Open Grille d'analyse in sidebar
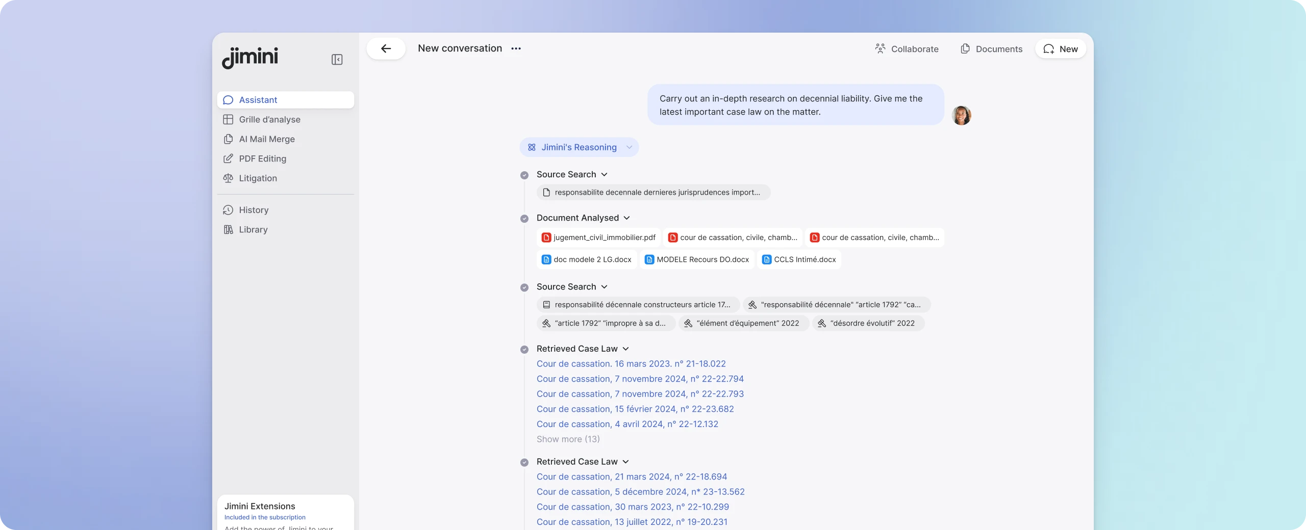The height and width of the screenshot is (530, 1306). click(x=286, y=119)
